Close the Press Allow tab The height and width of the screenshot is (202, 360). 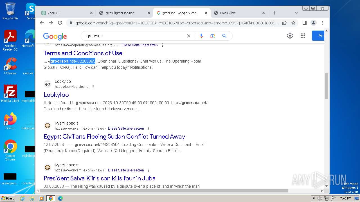click(264, 13)
